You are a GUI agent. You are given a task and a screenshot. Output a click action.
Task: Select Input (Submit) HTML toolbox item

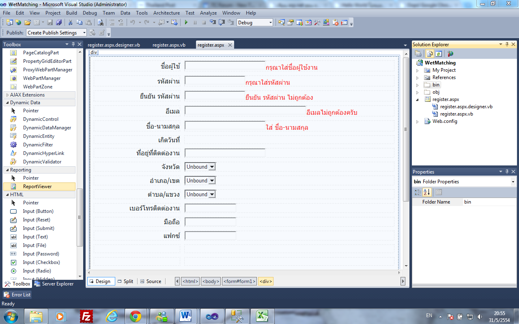[39, 228]
